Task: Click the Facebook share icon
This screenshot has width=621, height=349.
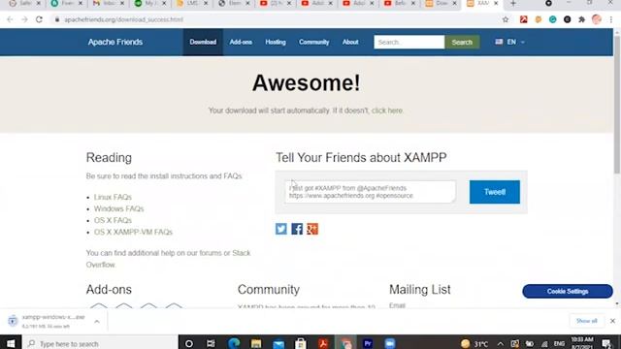Action: click(x=297, y=229)
